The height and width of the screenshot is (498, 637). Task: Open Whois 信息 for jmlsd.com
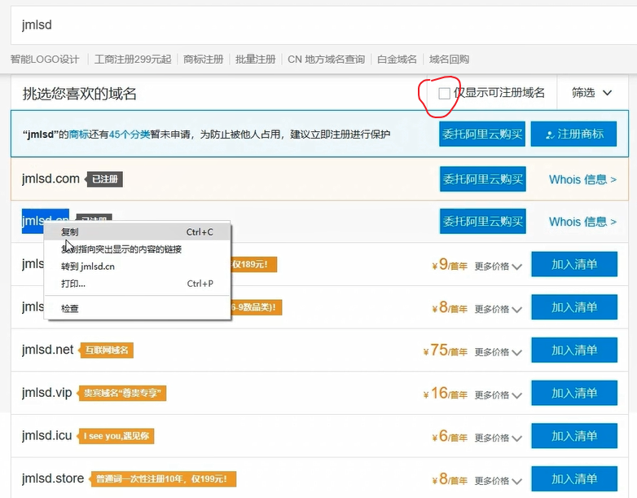click(582, 179)
